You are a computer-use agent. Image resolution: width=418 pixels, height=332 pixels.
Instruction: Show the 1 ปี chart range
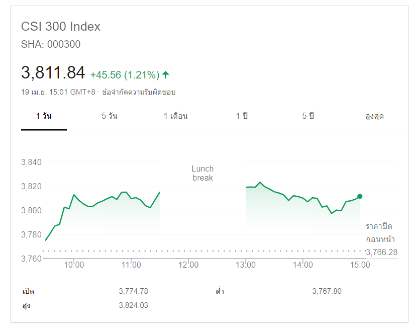(242, 116)
